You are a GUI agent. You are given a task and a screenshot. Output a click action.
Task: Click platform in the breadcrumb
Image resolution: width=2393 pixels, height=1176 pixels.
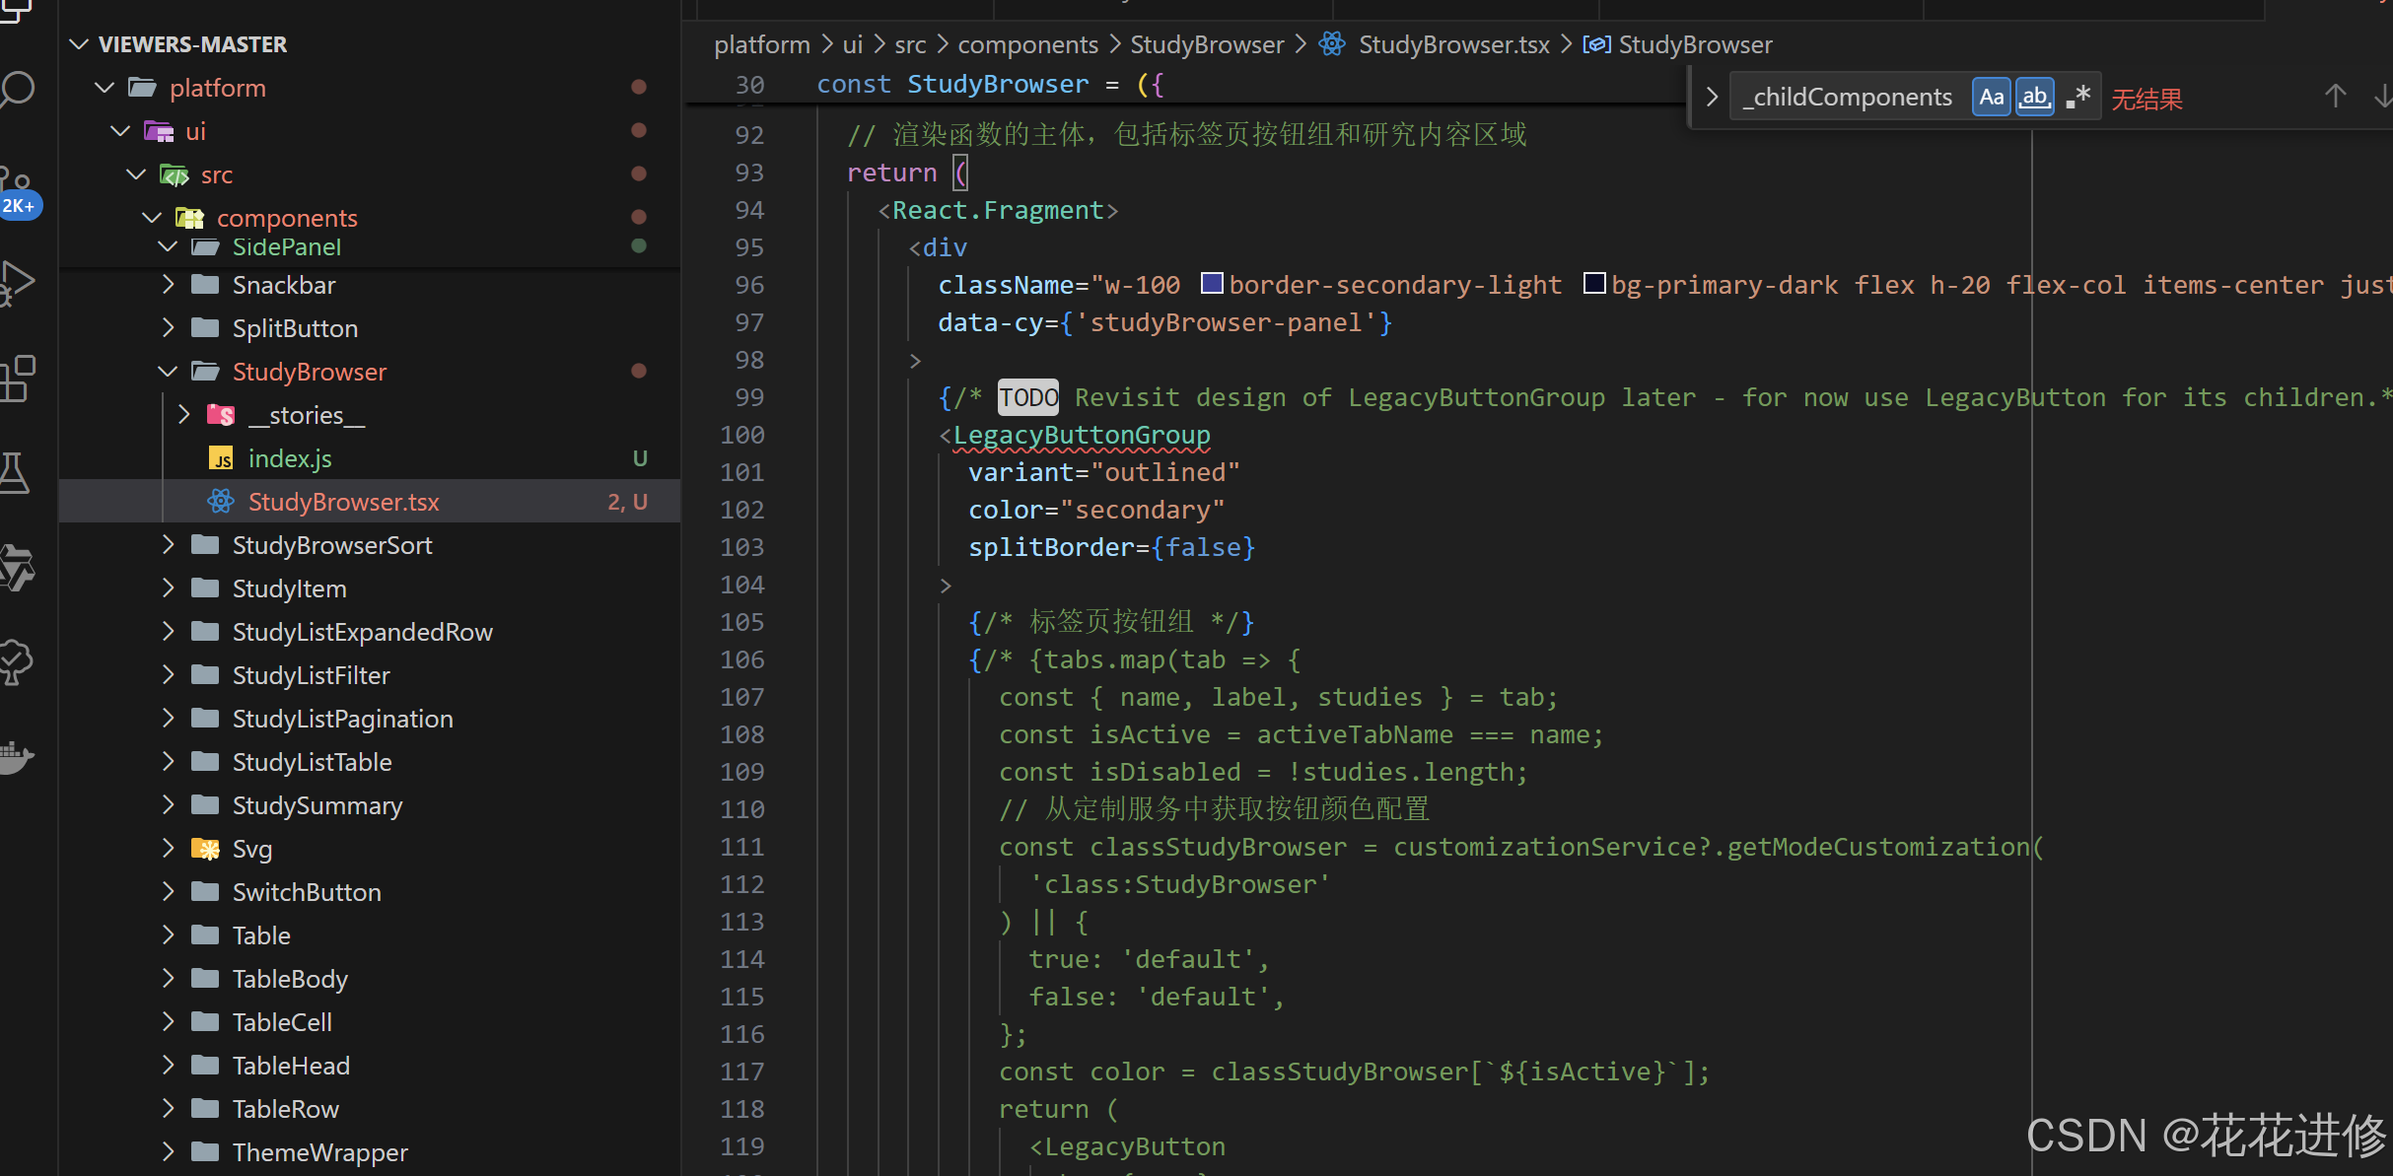pos(762,44)
